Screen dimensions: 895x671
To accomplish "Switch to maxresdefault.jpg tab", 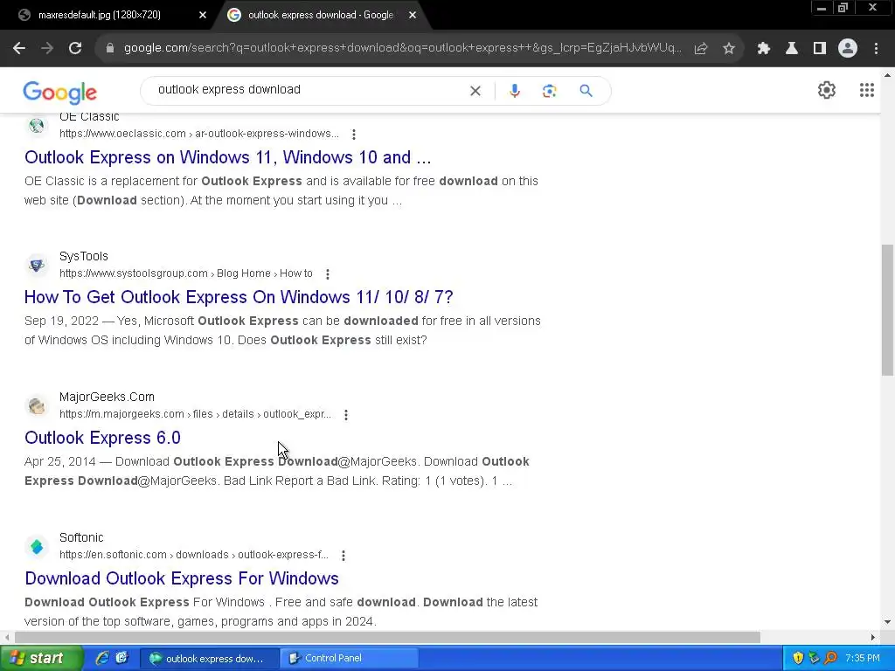I will click(100, 15).
